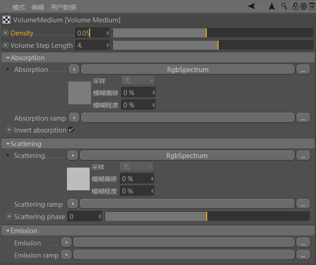Toggle the Invert absorption checkbox
The height and width of the screenshot is (265, 316).
tap(71, 130)
